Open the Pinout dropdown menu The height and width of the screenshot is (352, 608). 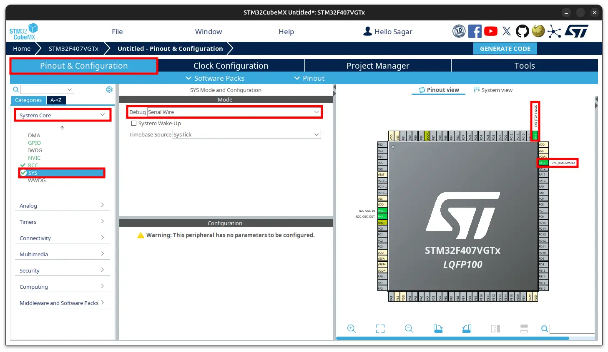[x=309, y=78]
